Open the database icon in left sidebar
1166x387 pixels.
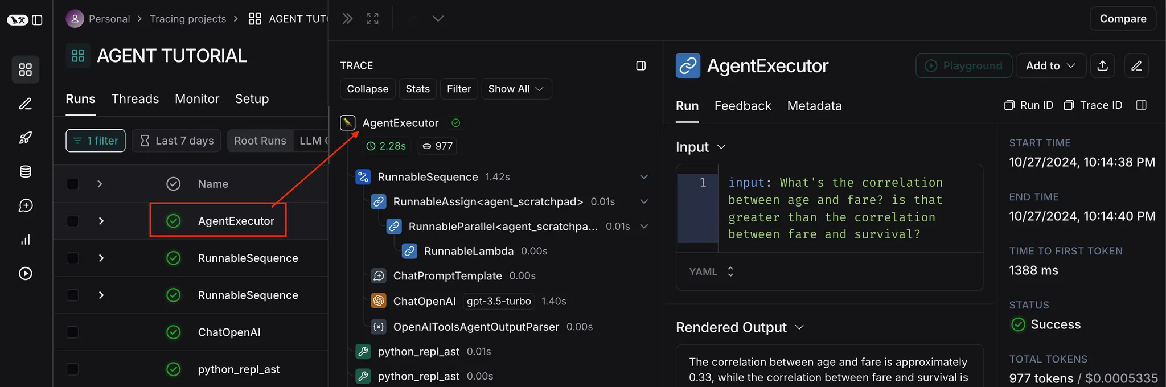tap(26, 171)
